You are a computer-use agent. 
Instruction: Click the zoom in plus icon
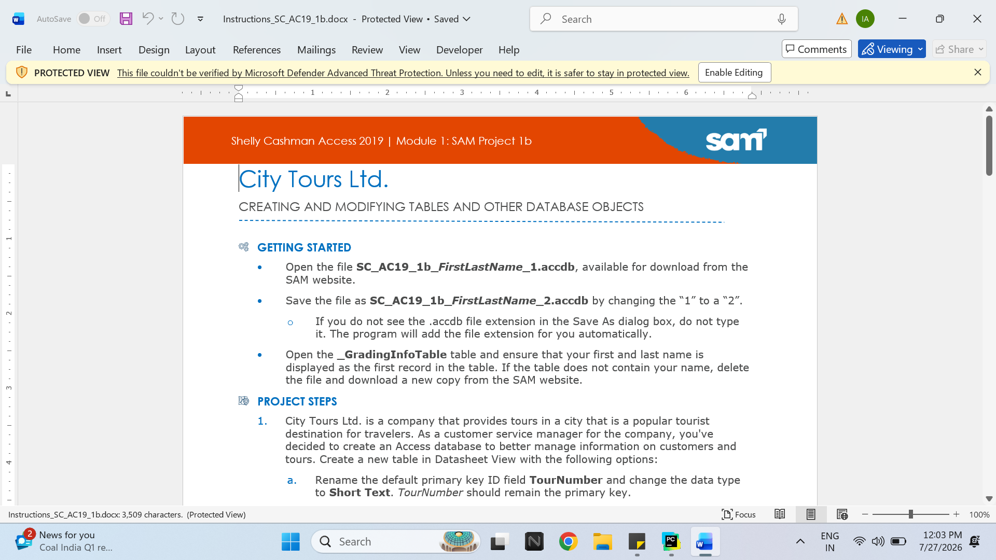(x=956, y=514)
